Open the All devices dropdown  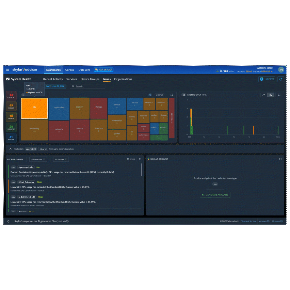(61, 159)
